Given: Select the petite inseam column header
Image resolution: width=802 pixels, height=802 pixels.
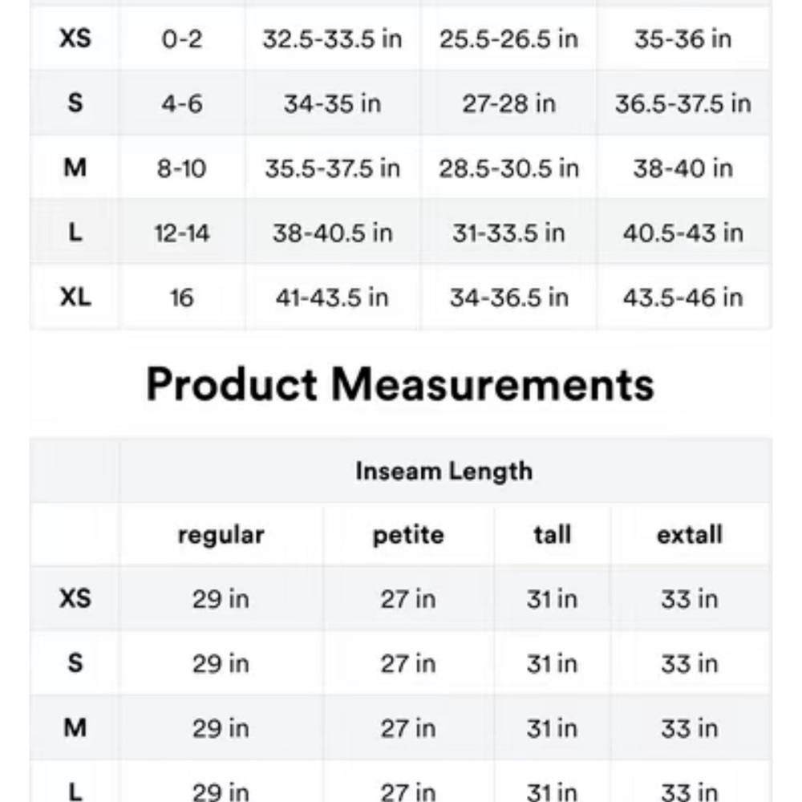Looking at the screenshot, I should [408, 536].
